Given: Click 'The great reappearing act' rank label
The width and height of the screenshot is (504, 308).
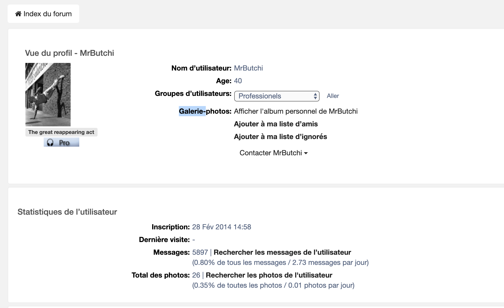Looking at the screenshot, I should (61, 132).
